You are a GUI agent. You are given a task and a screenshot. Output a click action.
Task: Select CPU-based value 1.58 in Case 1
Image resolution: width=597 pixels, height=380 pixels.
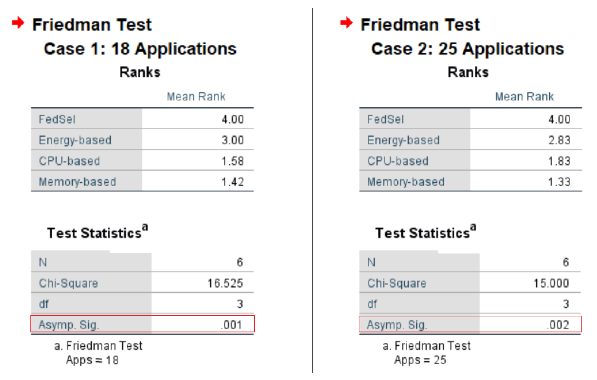click(233, 161)
